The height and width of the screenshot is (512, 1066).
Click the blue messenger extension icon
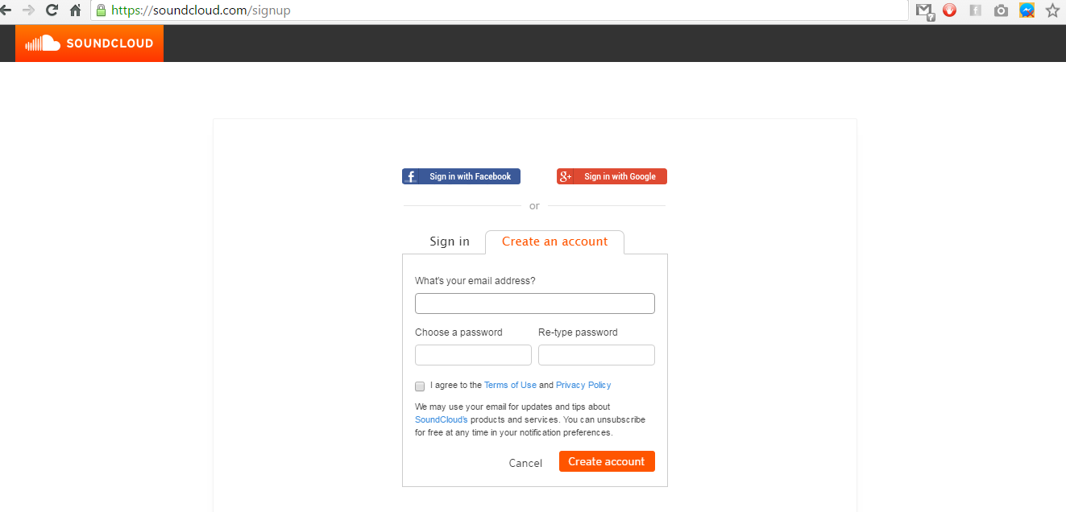coord(1027,10)
